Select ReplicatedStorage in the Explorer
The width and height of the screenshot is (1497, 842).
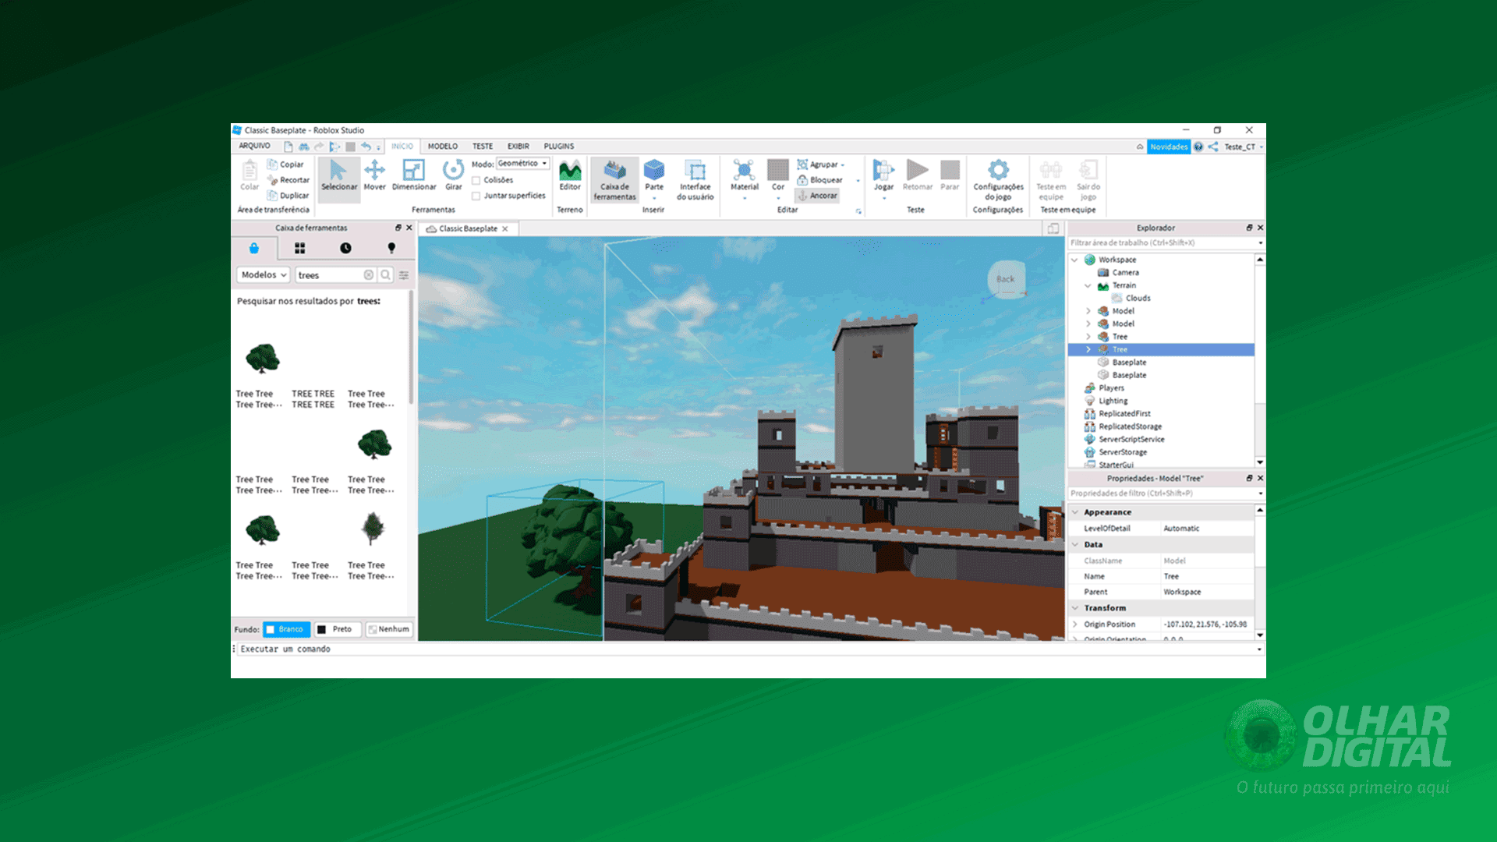[1130, 426]
